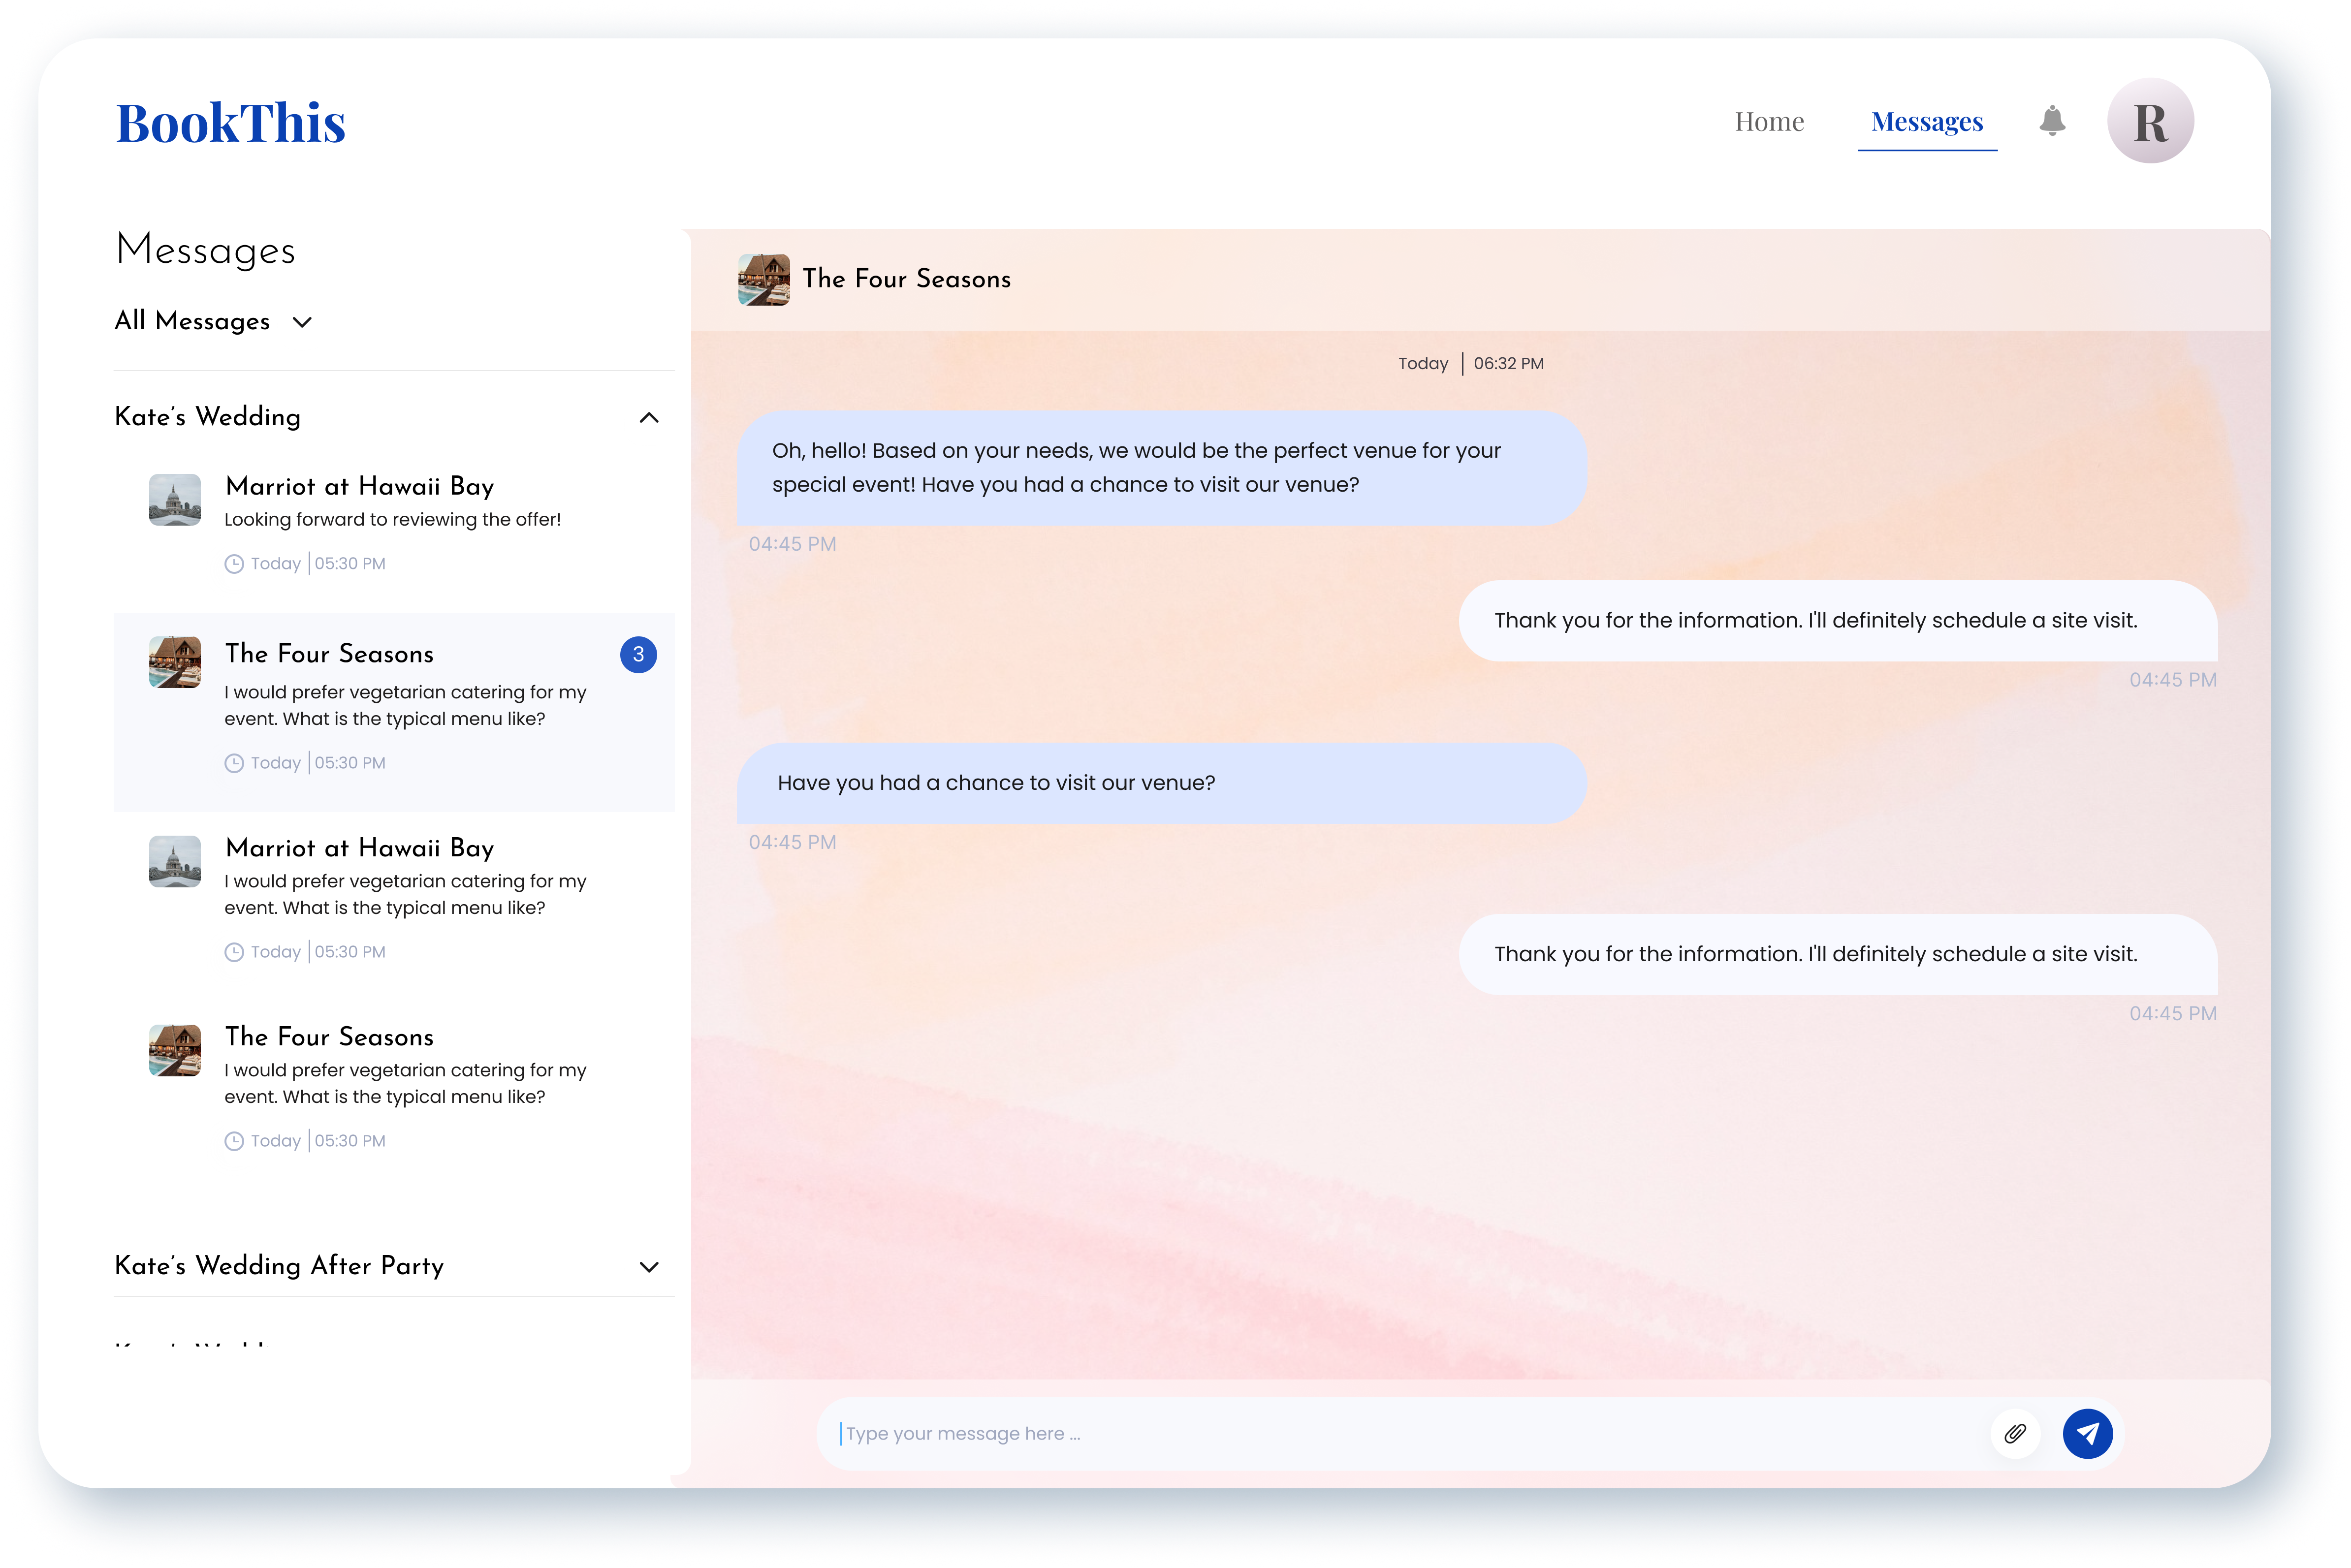2351x1568 pixels.
Task: Expand Kate's Wedding After Party section
Action: point(649,1266)
